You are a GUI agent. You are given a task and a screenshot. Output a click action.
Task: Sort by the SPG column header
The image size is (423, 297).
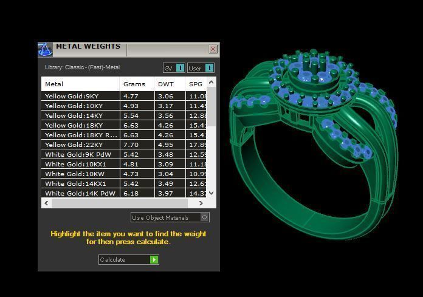[196, 84]
